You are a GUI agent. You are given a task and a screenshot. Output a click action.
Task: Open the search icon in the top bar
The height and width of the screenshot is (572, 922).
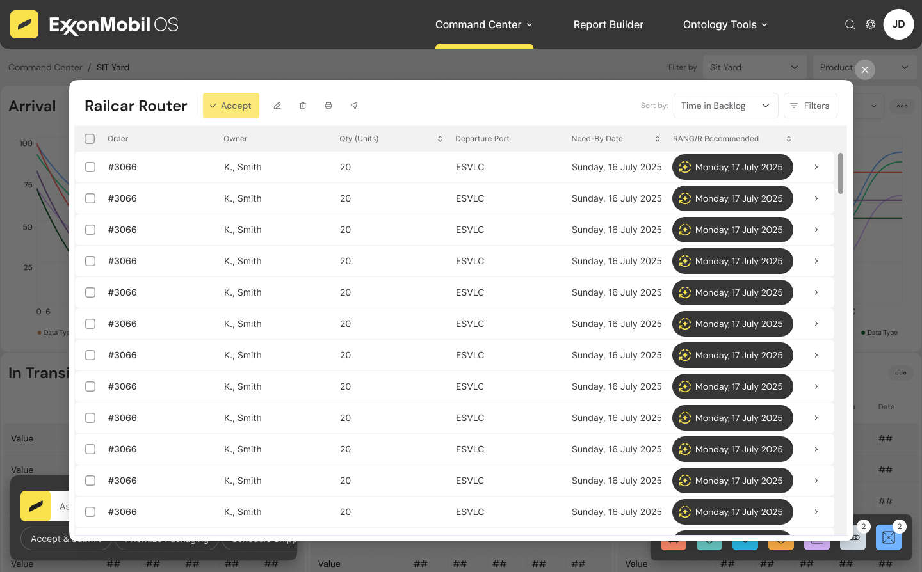tap(850, 24)
